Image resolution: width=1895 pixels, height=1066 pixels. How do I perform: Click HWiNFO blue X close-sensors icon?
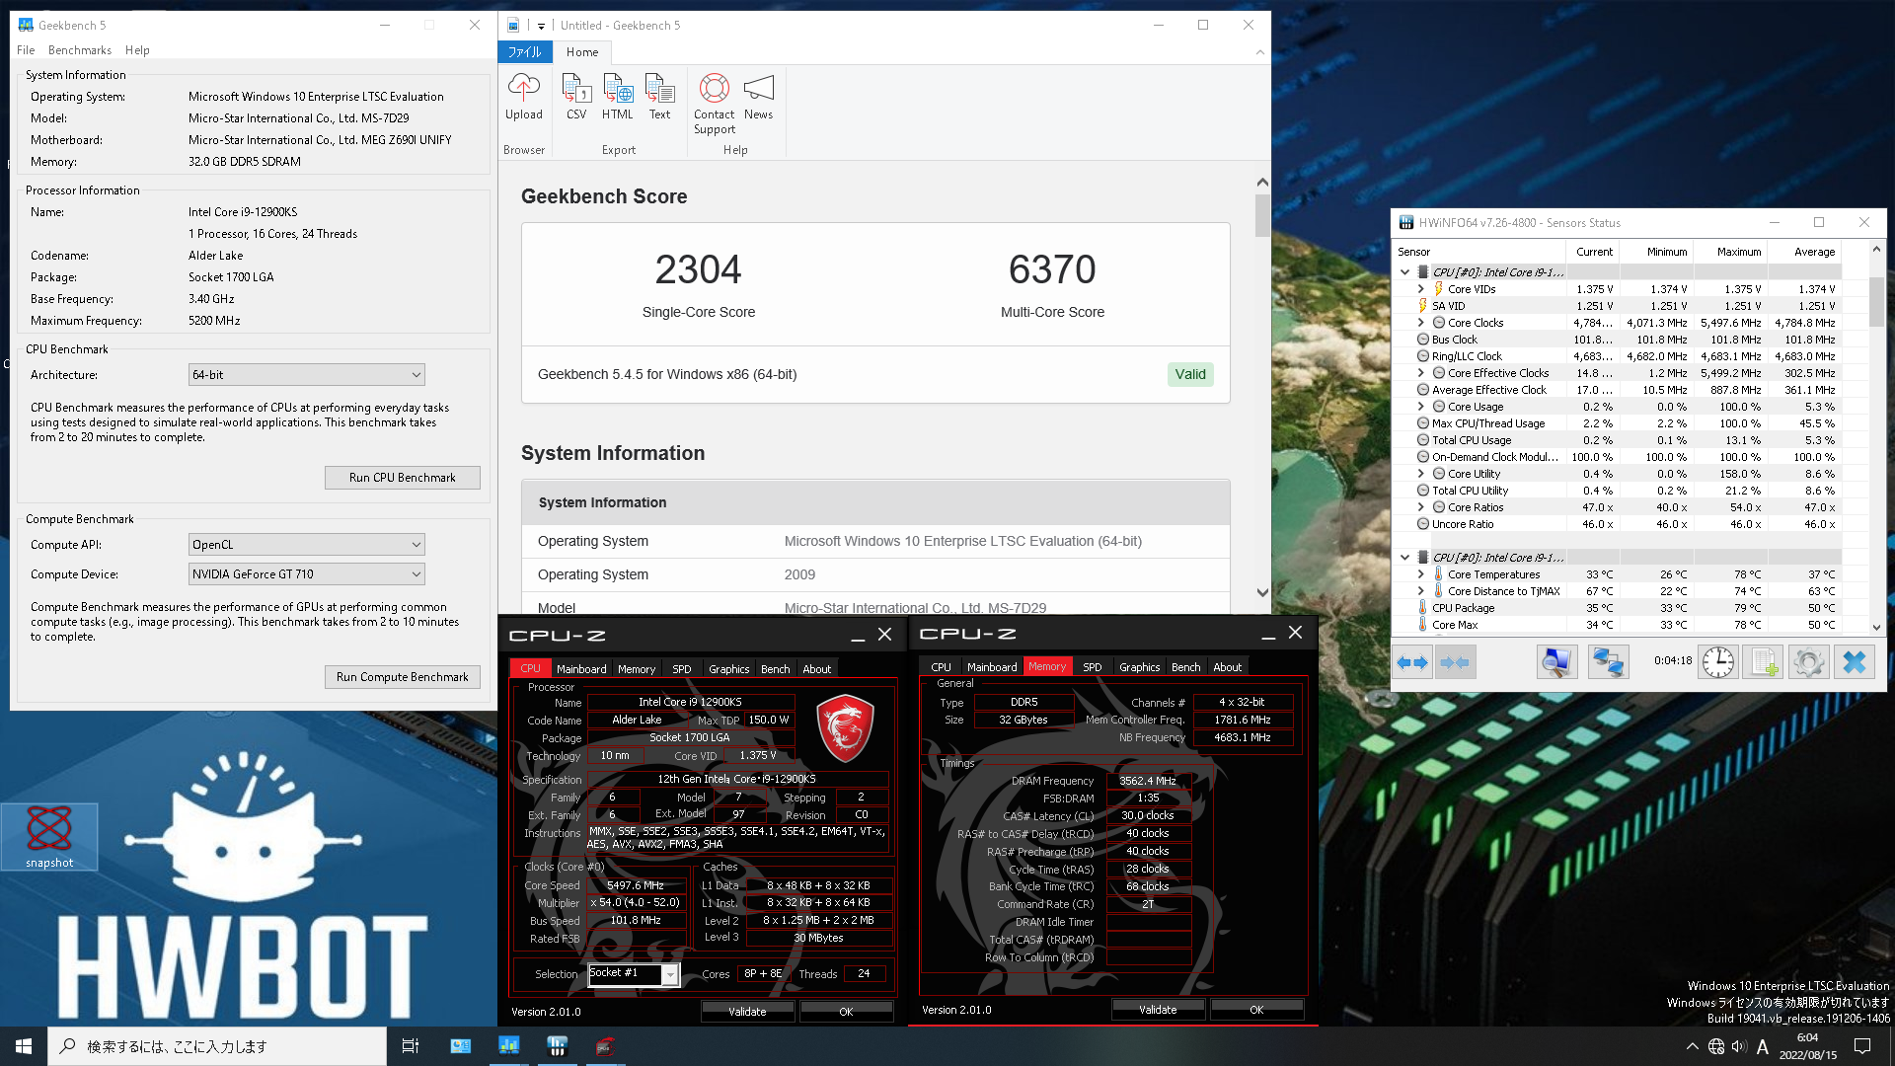pos(1854,662)
